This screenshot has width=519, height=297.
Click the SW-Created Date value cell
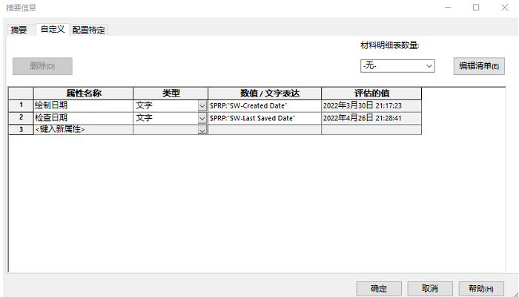tap(265, 105)
